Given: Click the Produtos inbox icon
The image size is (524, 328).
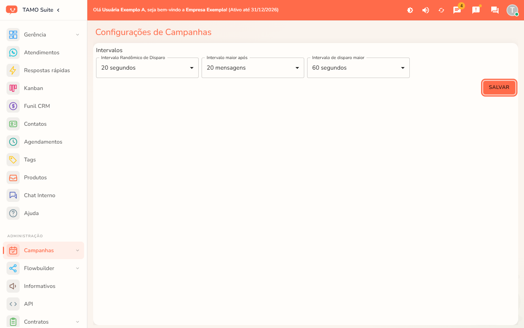Looking at the screenshot, I should pyautogui.click(x=13, y=177).
